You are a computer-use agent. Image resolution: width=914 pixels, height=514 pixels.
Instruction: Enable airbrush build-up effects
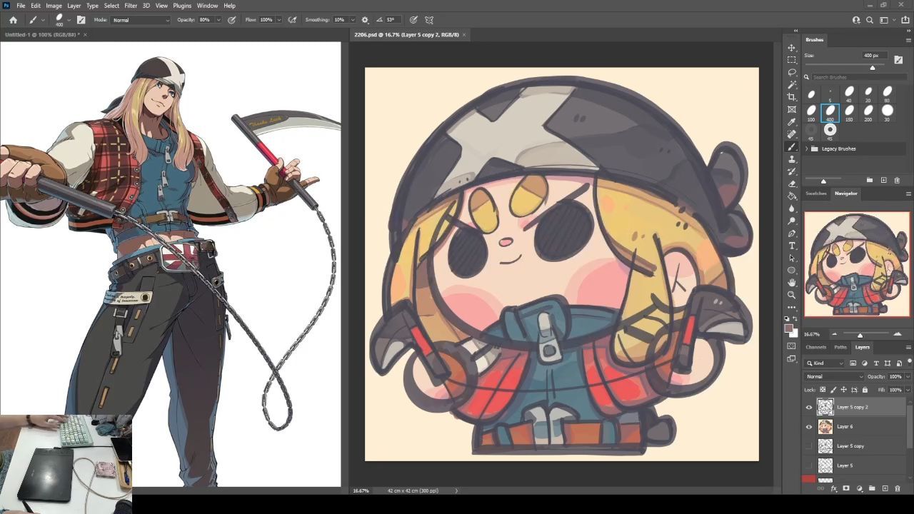point(292,20)
